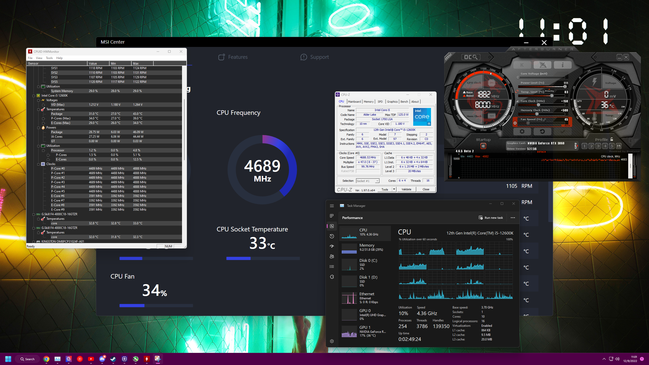Collapse Intel Core i5 12600K tree node
The image size is (649, 365).
[33, 96]
